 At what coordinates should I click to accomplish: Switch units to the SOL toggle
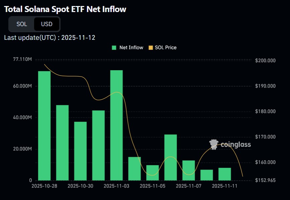pos(22,24)
